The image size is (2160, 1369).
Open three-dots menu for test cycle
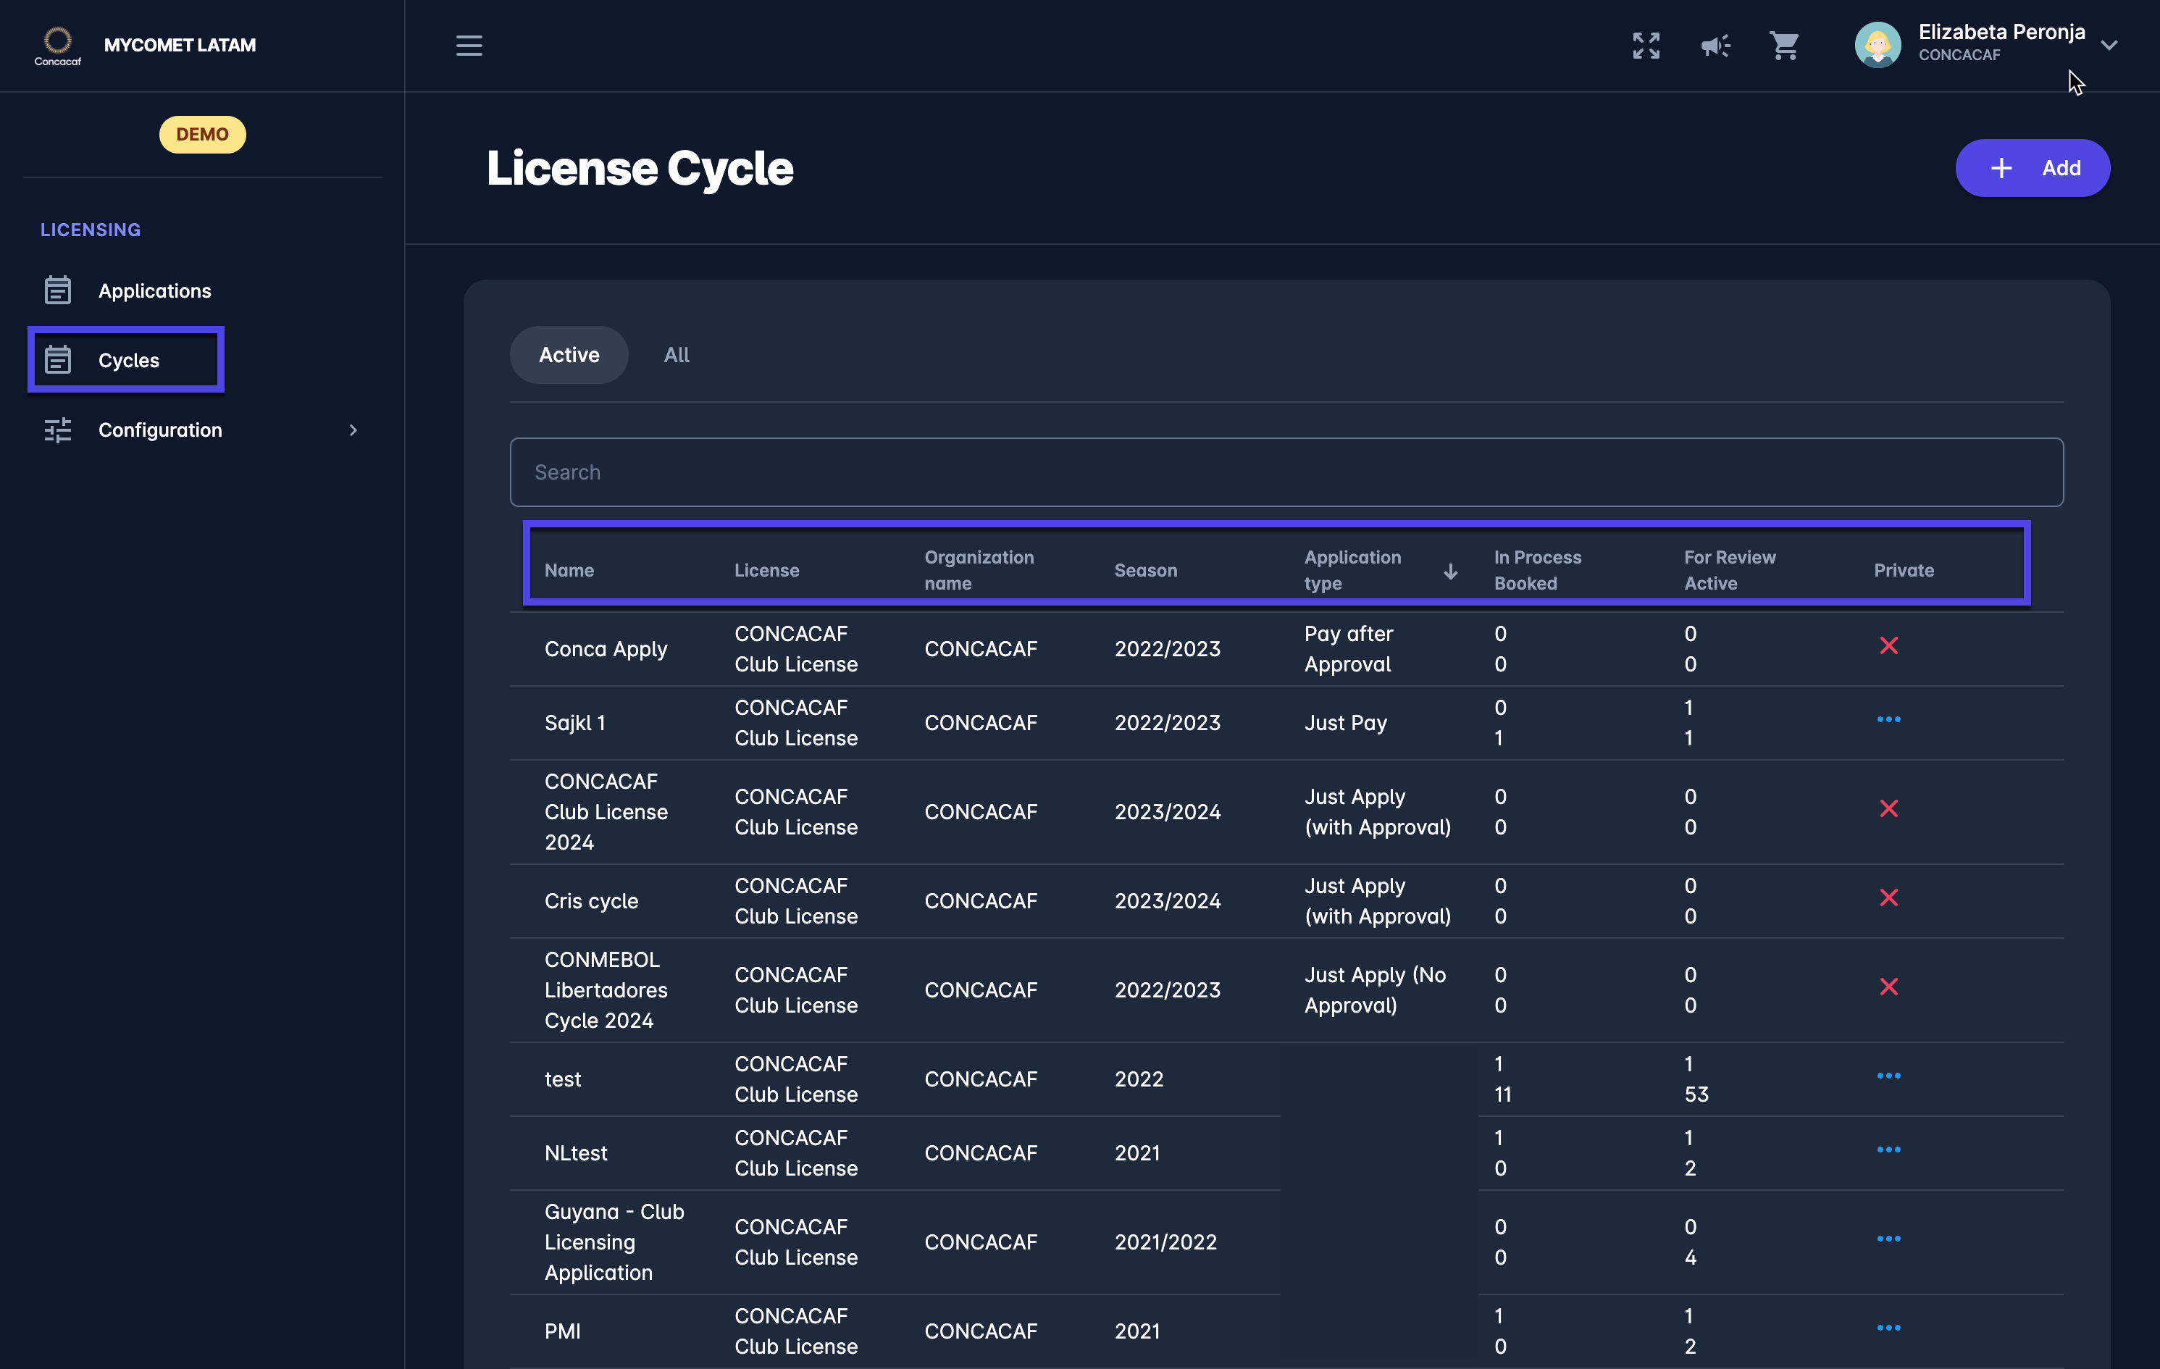pyautogui.click(x=1888, y=1076)
